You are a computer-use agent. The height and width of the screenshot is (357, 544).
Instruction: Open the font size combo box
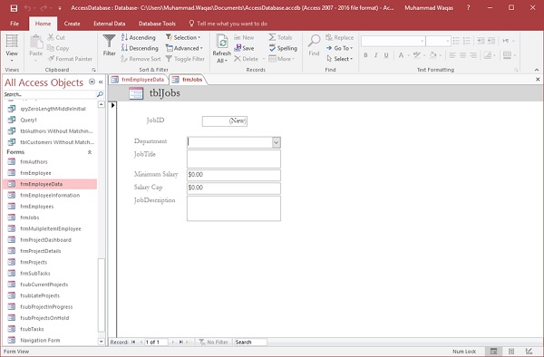click(x=438, y=41)
